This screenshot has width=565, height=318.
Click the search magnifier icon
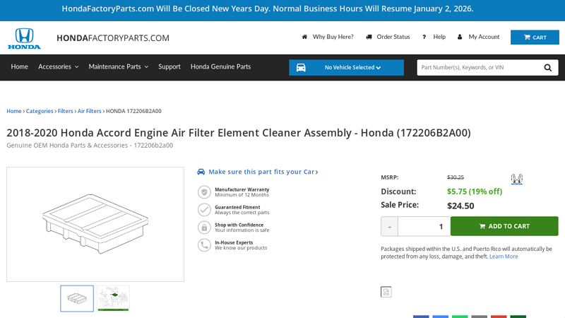pyautogui.click(x=547, y=68)
